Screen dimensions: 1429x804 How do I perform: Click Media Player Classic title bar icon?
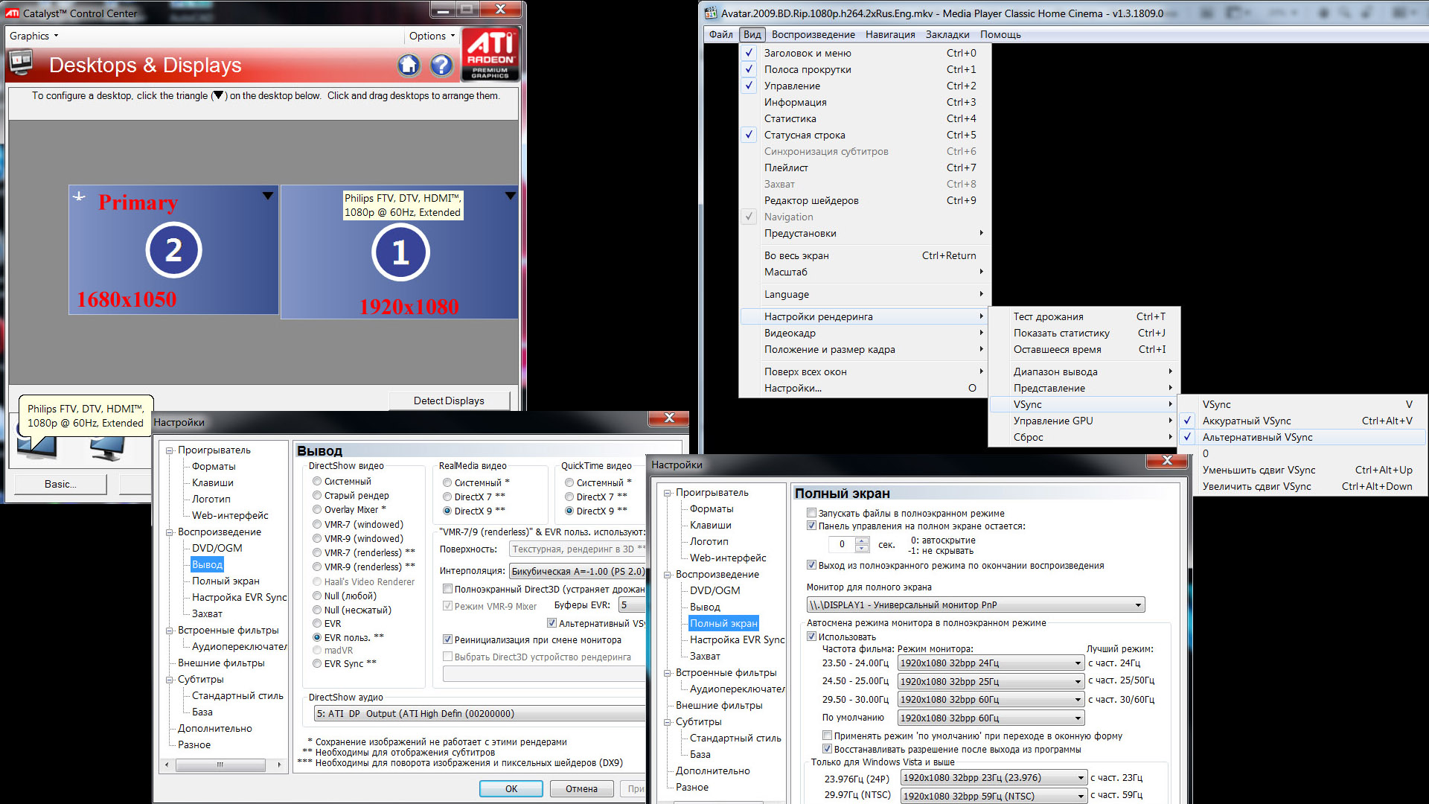tap(711, 13)
